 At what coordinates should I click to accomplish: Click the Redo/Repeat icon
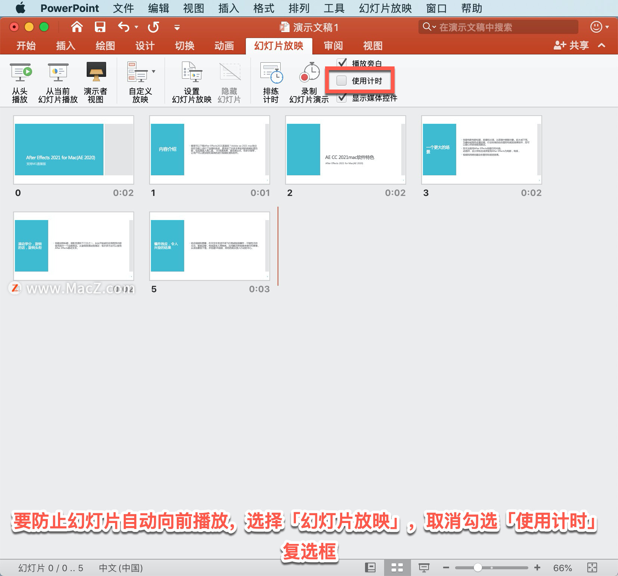pos(153,27)
